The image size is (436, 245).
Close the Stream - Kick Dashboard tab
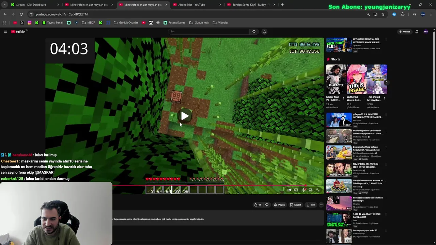(58, 5)
